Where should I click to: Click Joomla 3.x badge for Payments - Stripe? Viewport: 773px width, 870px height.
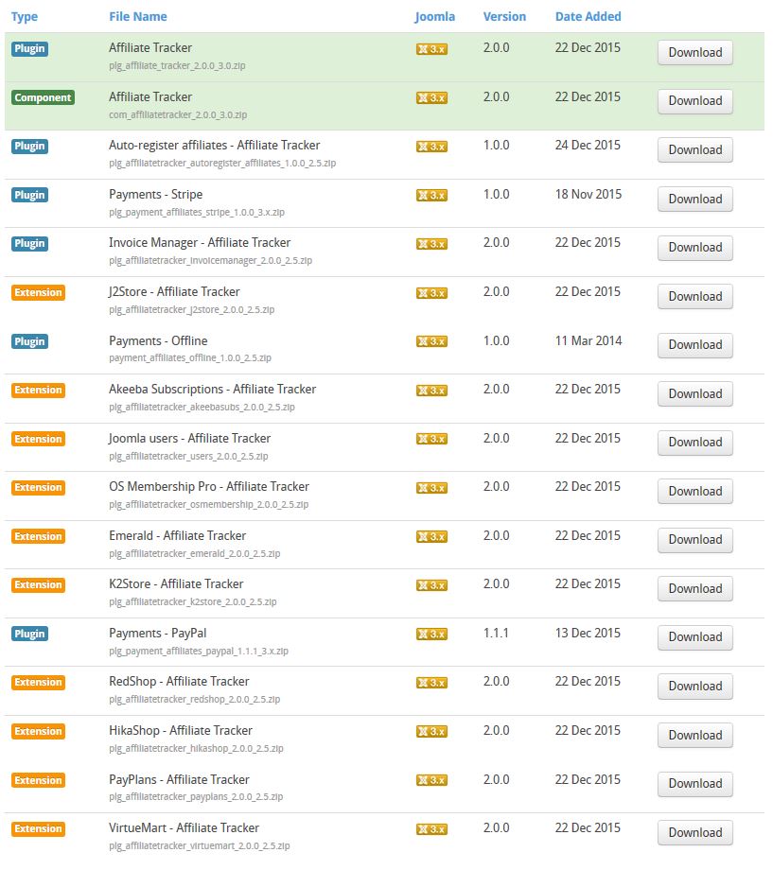pos(431,196)
